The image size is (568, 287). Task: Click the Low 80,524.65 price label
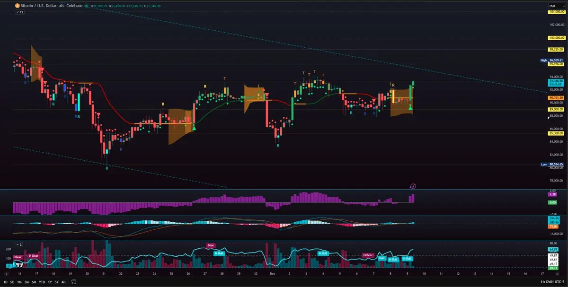(551, 164)
